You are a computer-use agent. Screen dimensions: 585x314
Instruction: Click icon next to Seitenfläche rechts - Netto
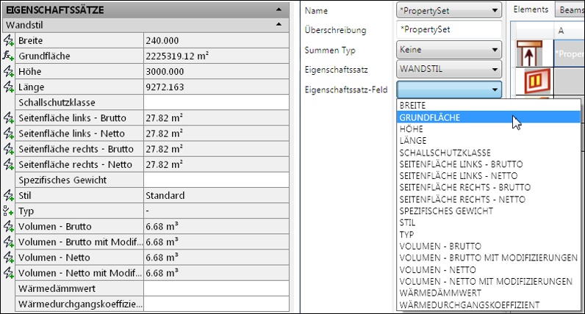point(8,164)
